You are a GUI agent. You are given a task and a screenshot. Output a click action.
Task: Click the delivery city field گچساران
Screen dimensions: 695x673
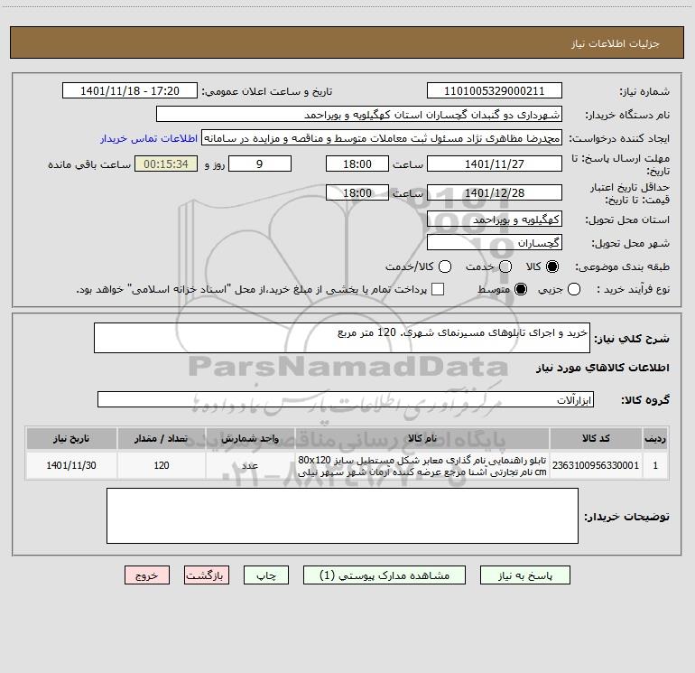[495, 242]
